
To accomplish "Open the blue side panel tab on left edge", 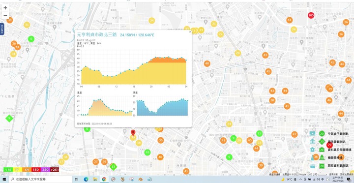I will click(x=1, y=29).
